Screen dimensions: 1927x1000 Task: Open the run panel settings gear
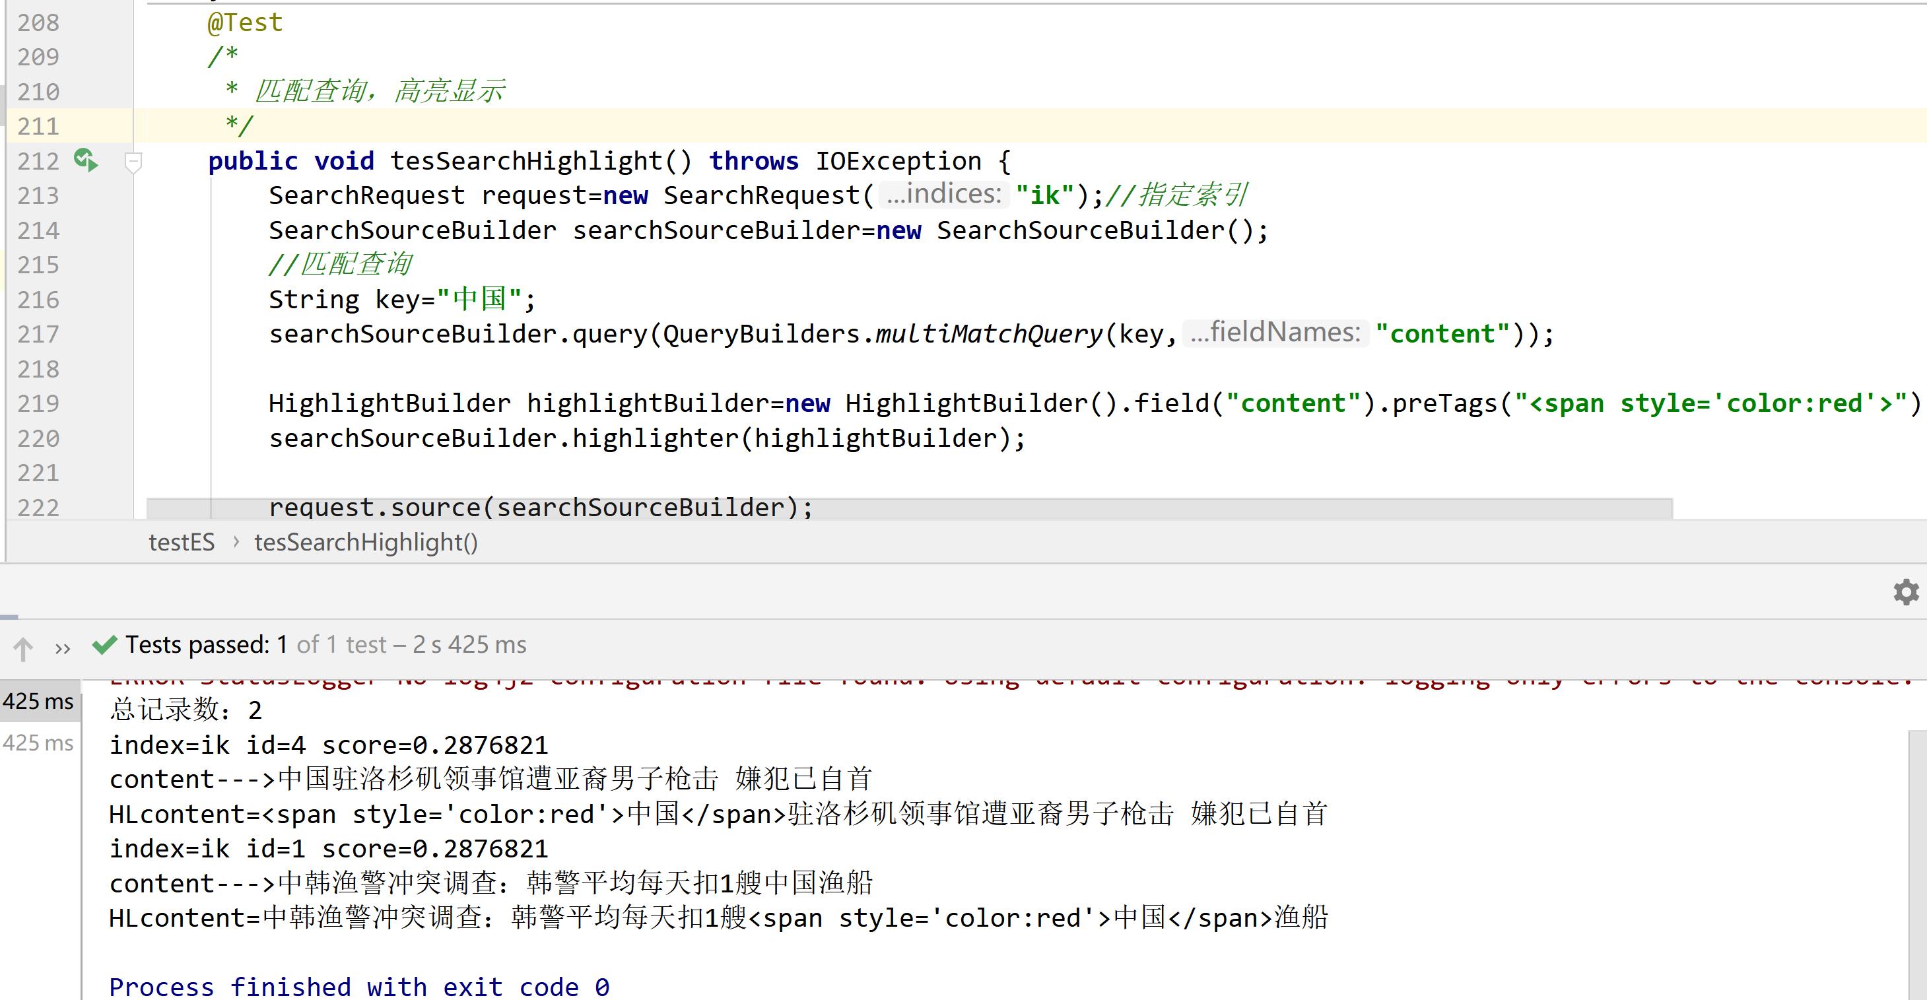point(1906,591)
